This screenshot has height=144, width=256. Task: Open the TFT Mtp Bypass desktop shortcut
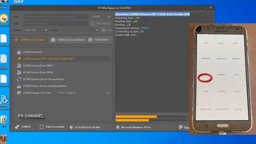click(x=4, y=4)
